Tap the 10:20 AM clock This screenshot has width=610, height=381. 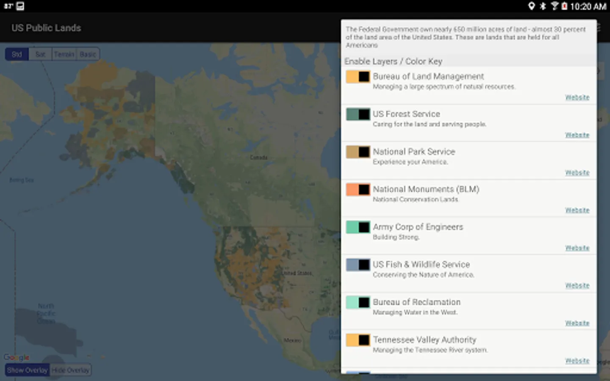pos(588,6)
